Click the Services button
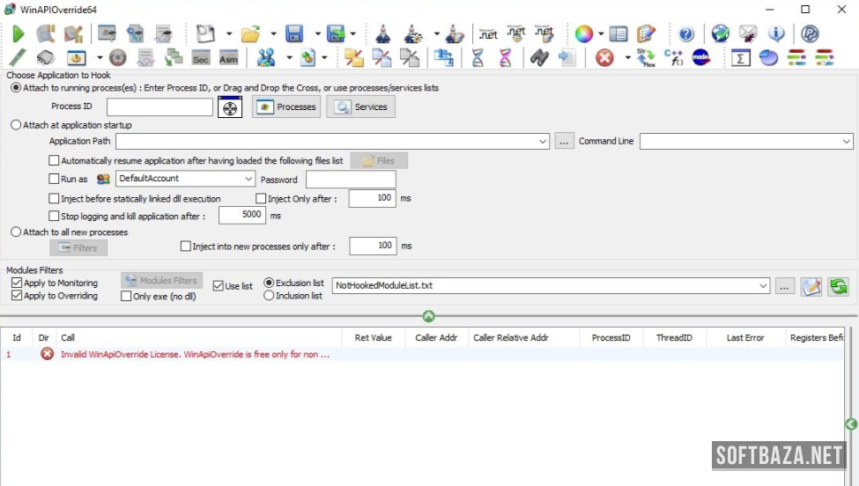 361,107
